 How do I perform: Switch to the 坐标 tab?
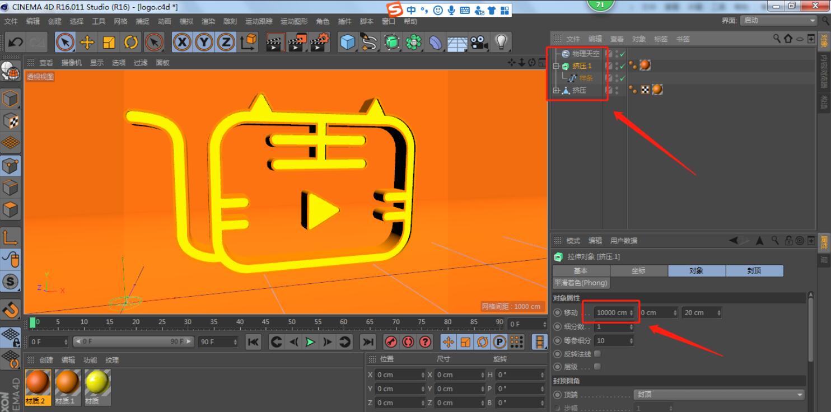point(638,270)
